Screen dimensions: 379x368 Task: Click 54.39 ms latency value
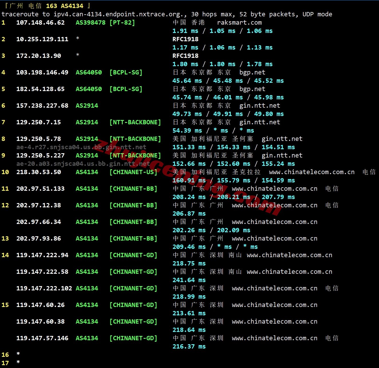click(x=187, y=131)
